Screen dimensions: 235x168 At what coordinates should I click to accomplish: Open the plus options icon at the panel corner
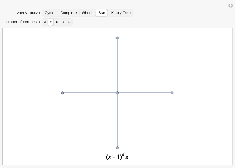pyautogui.click(x=230, y=6)
